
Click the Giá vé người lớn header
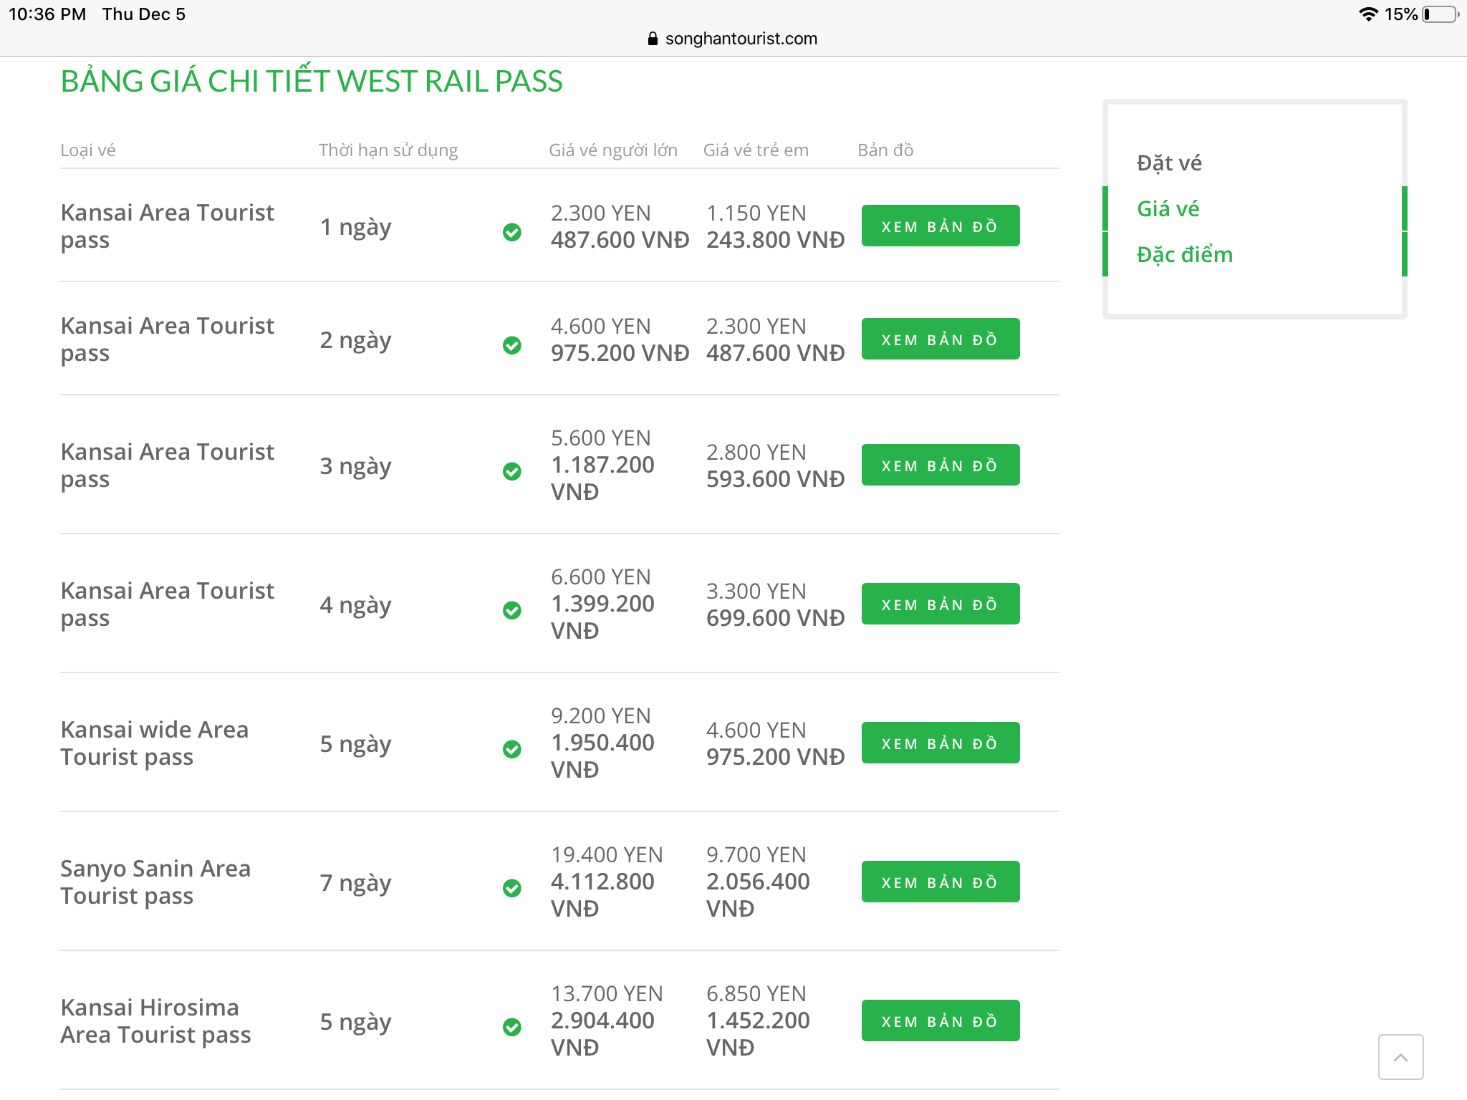(613, 150)
